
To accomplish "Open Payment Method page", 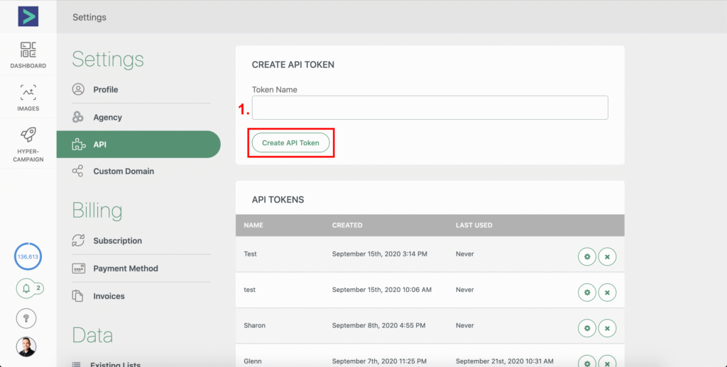I will click(x=125, y=269).
